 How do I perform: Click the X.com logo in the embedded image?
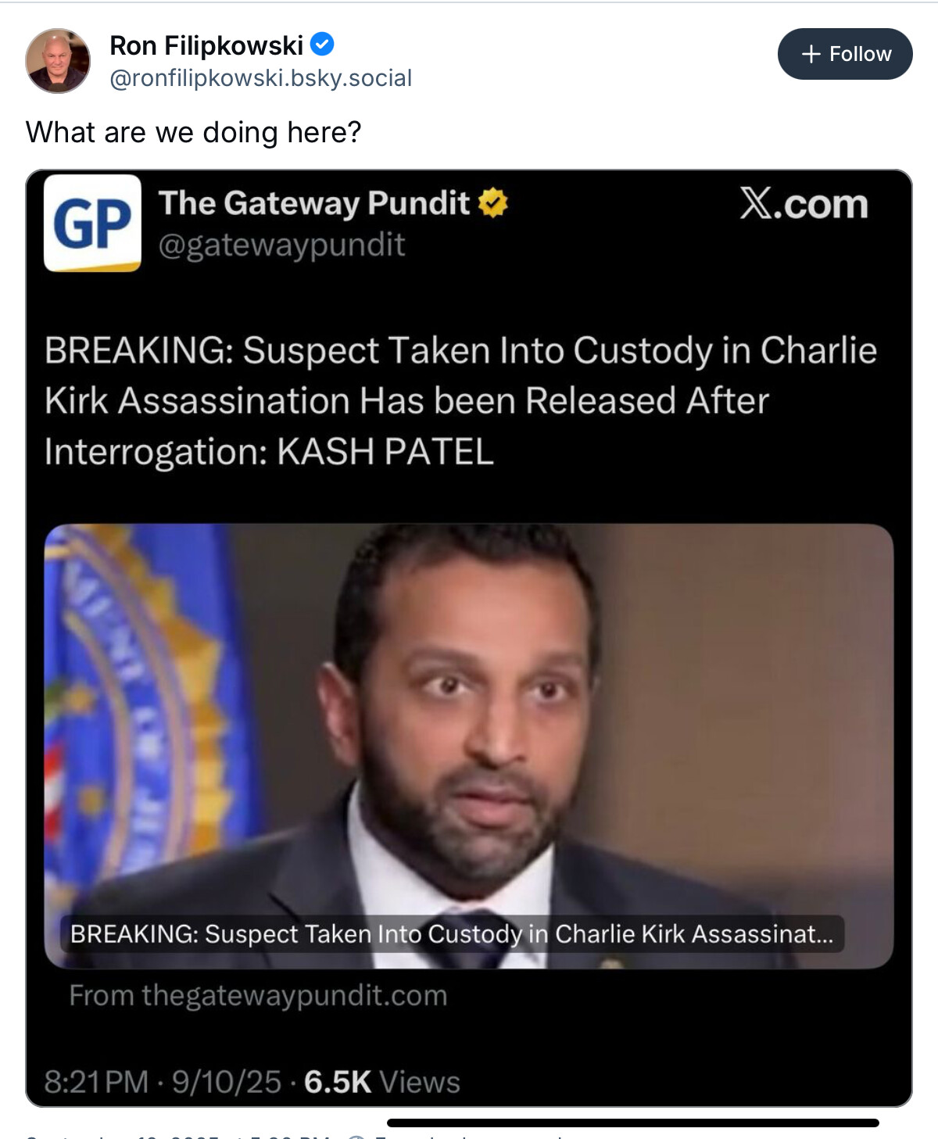[804, 204]
